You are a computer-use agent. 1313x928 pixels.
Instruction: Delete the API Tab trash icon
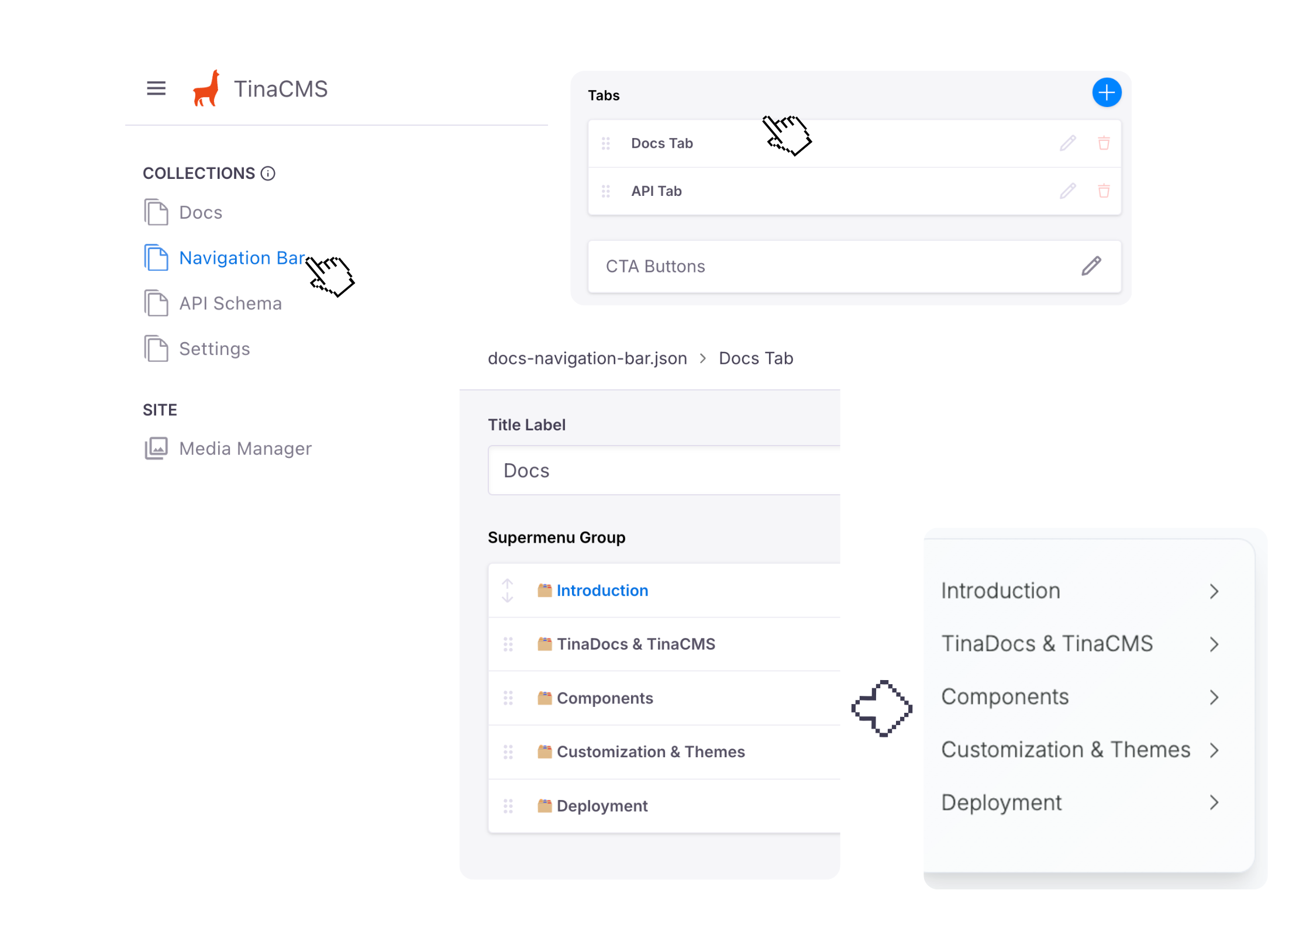click(x=1104, y=191)
